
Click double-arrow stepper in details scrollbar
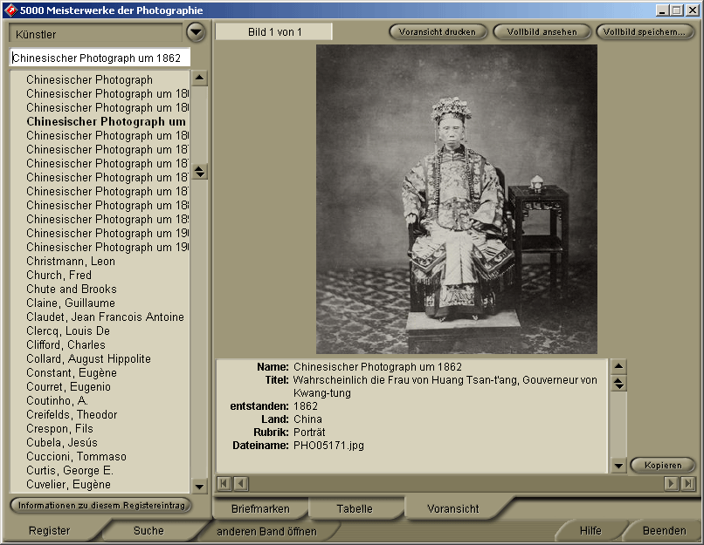pos(618,383)
